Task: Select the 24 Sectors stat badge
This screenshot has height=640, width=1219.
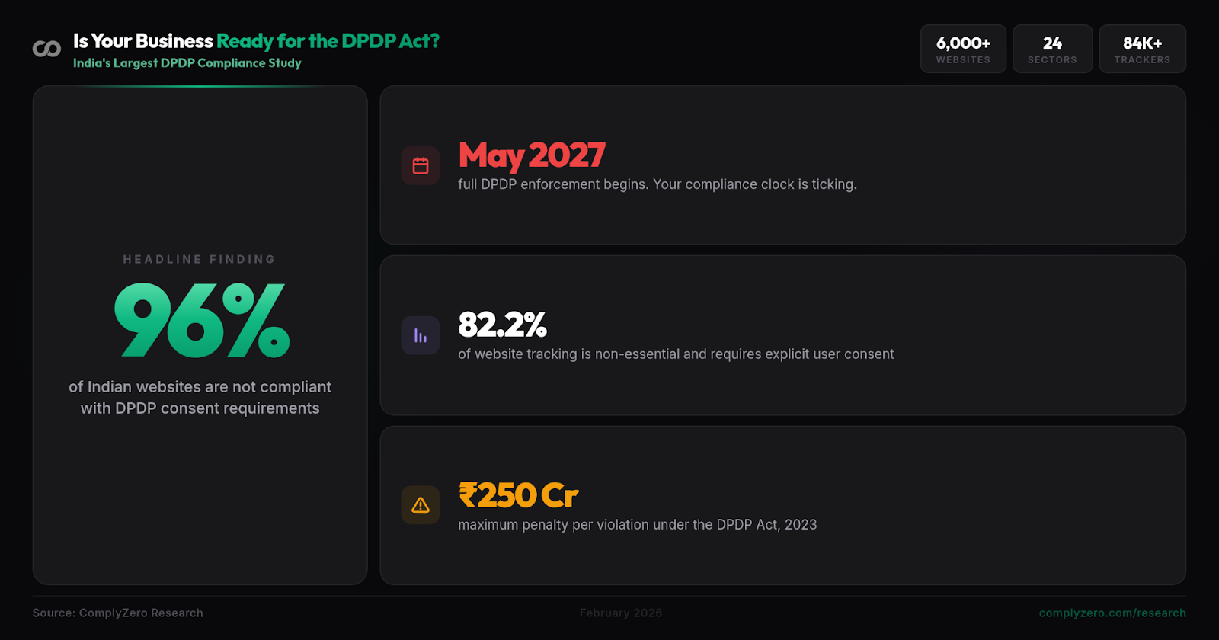Action: (x=1052, y=49)
